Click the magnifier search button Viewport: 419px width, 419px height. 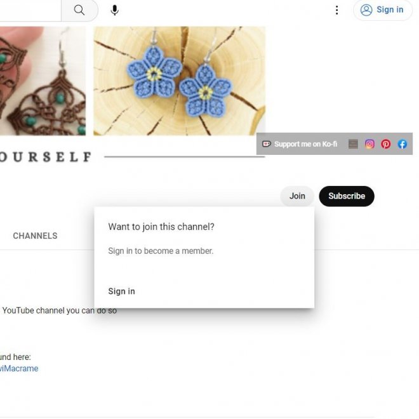point(79,10)
